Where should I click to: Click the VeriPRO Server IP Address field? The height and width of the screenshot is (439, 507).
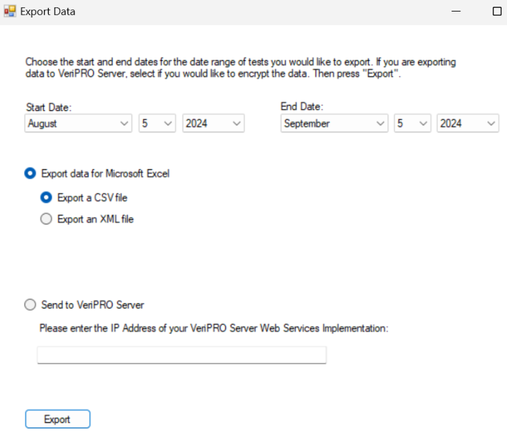pos(181,355)
